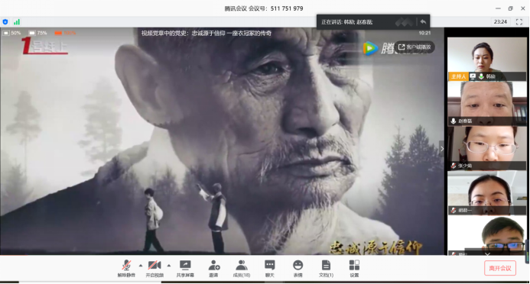Click the shared video title text at the top
The image size is (530, 284).
click(x=206, y=33)
